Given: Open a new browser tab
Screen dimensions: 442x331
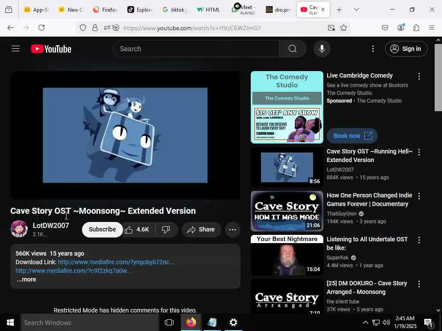Looking at the screenshot, I should click(x=339, y=10).
